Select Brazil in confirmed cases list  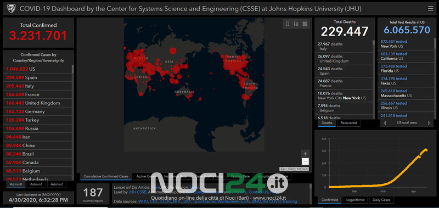(x=37, y=154)
